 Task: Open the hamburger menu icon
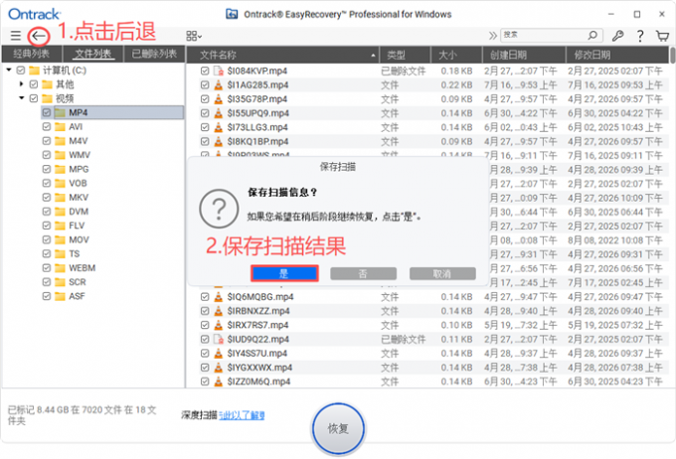pyautogui.click(x=16, y=36)
